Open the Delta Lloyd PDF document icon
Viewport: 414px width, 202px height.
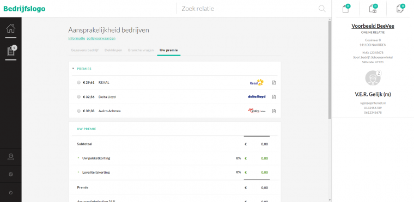[274, 97]
